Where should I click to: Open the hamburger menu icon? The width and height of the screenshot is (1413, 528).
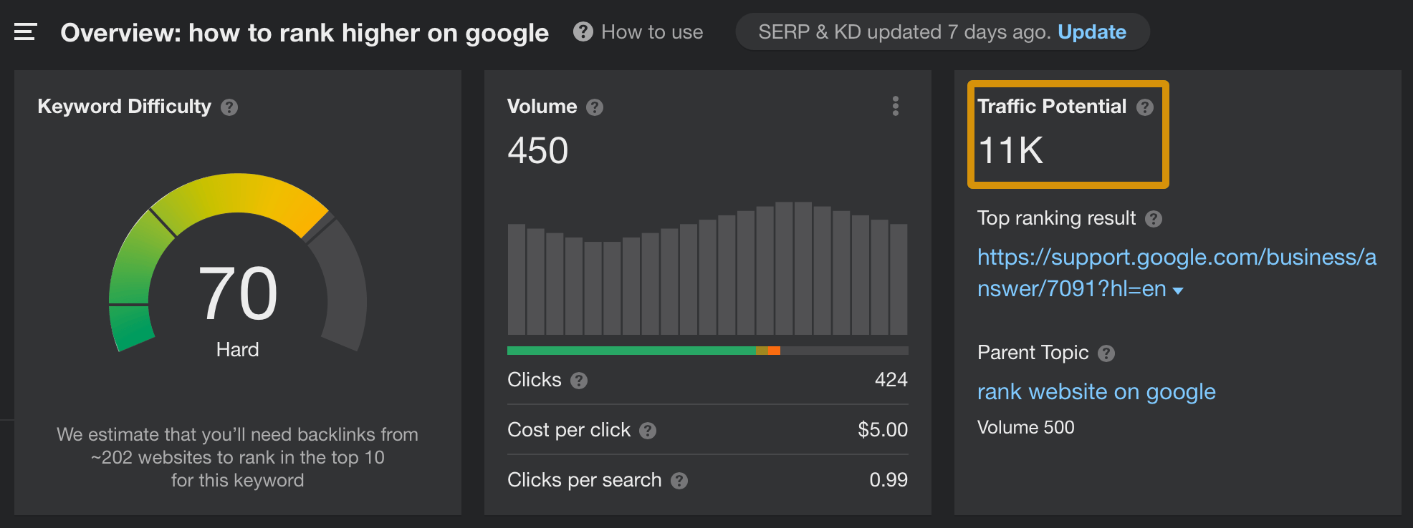(x=25, y=32)
